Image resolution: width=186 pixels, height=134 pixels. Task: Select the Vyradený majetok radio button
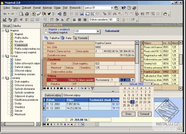click(x=46, y=33)
